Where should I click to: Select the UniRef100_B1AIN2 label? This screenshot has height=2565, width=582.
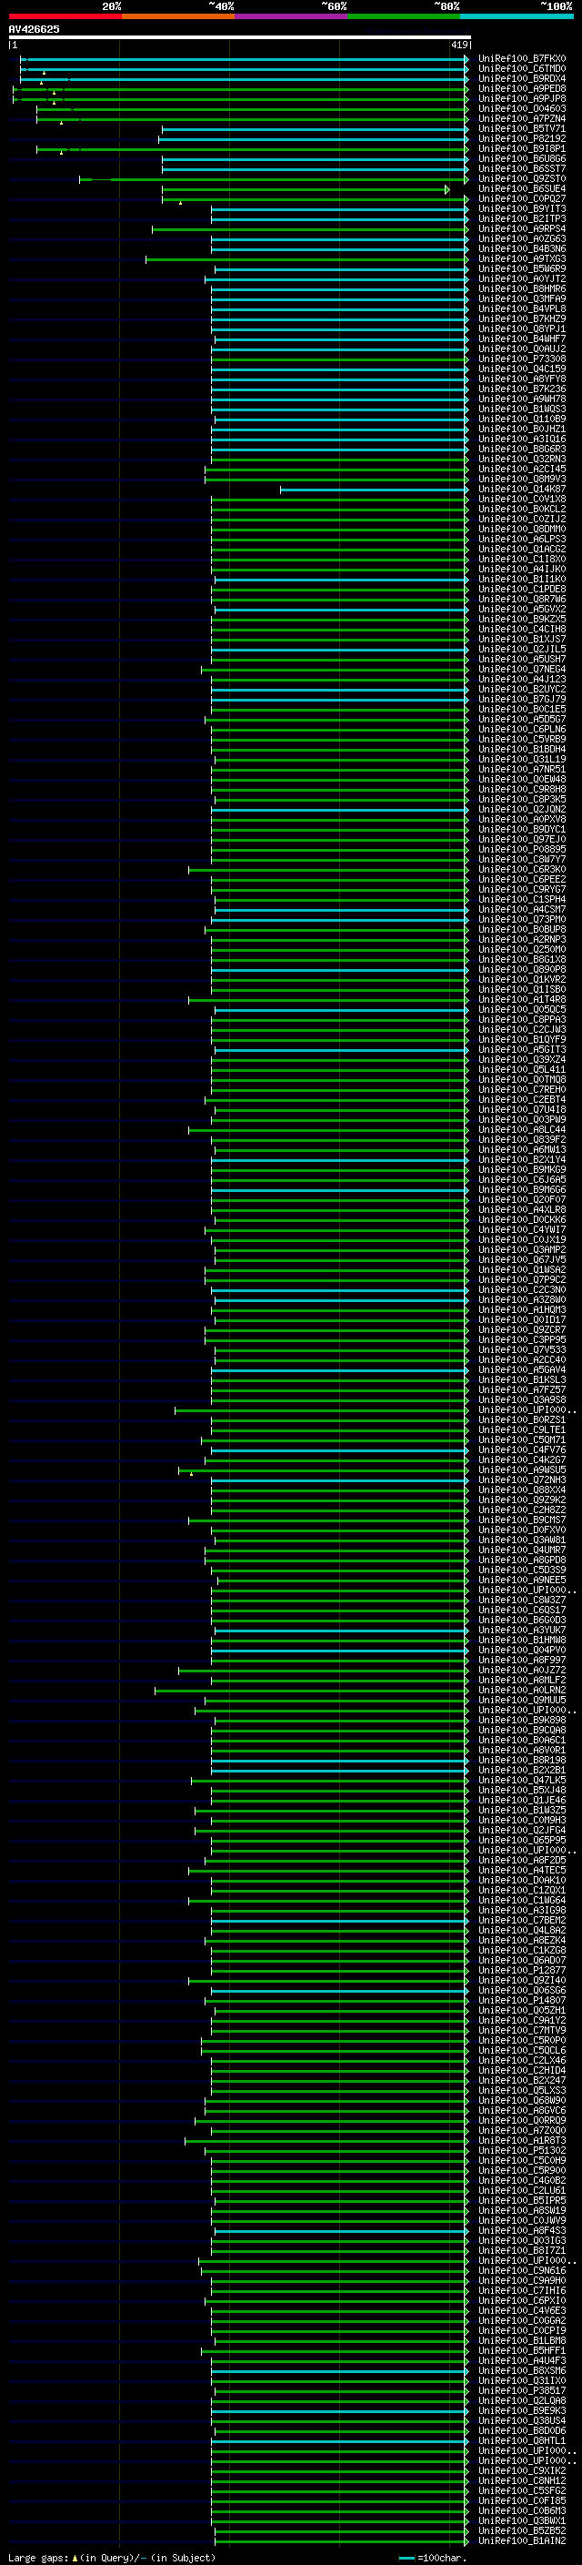(x=522, y=2540)
